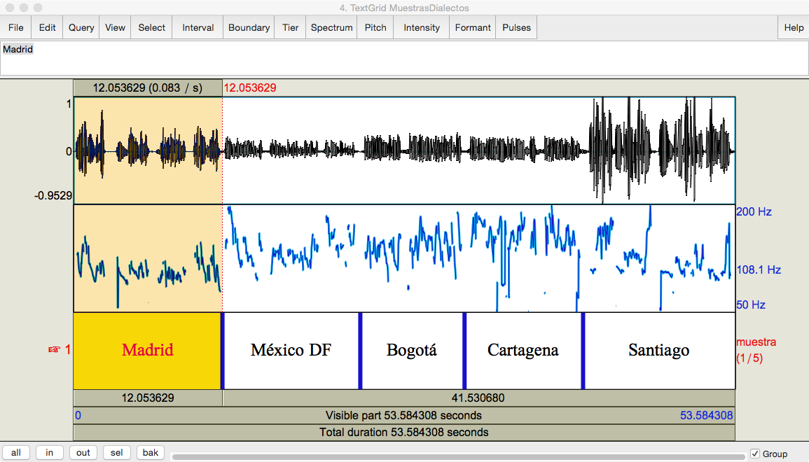The image size is (809, 462).
Task: Click the "bak" zoom button
Action: [x=150, y=452]
